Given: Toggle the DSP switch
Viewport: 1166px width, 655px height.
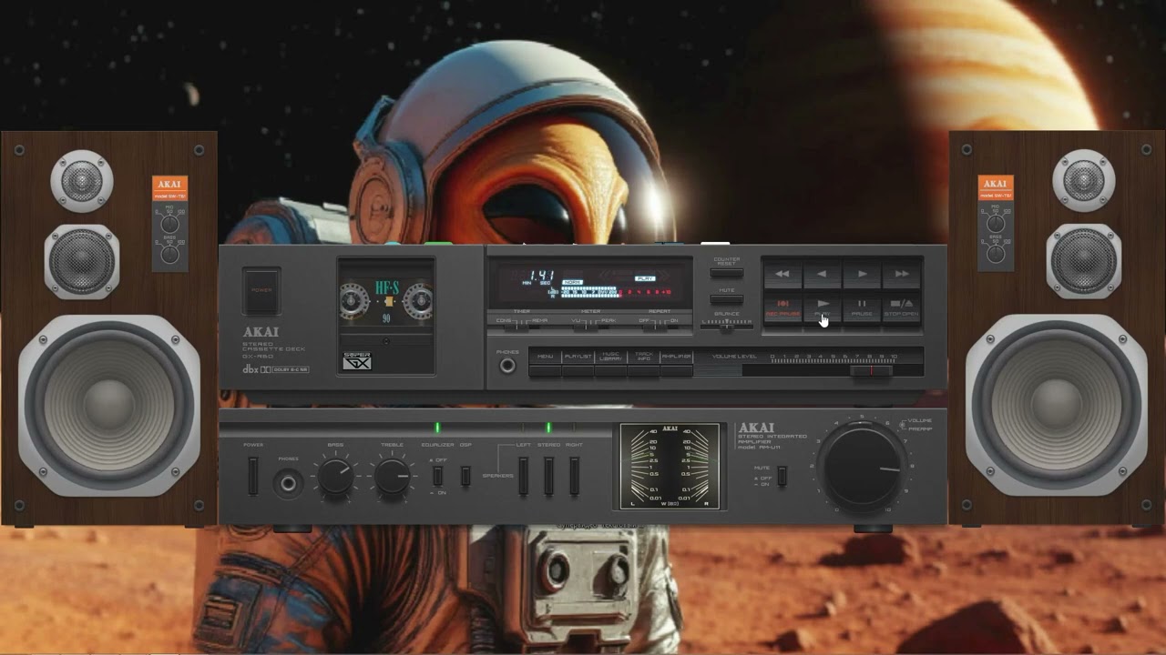Looking at the screenshot, I should (465, 476).
